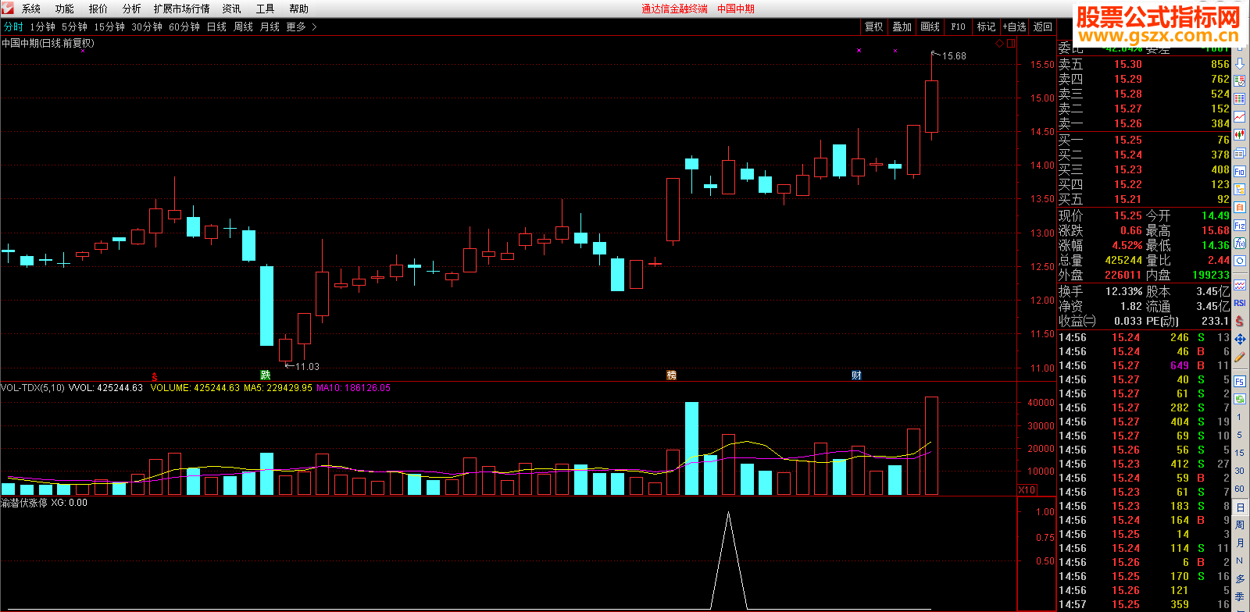Click the orange 榜 marker under chart
The height and width of the screenshot is (612, 1250).
coord(671,375)
